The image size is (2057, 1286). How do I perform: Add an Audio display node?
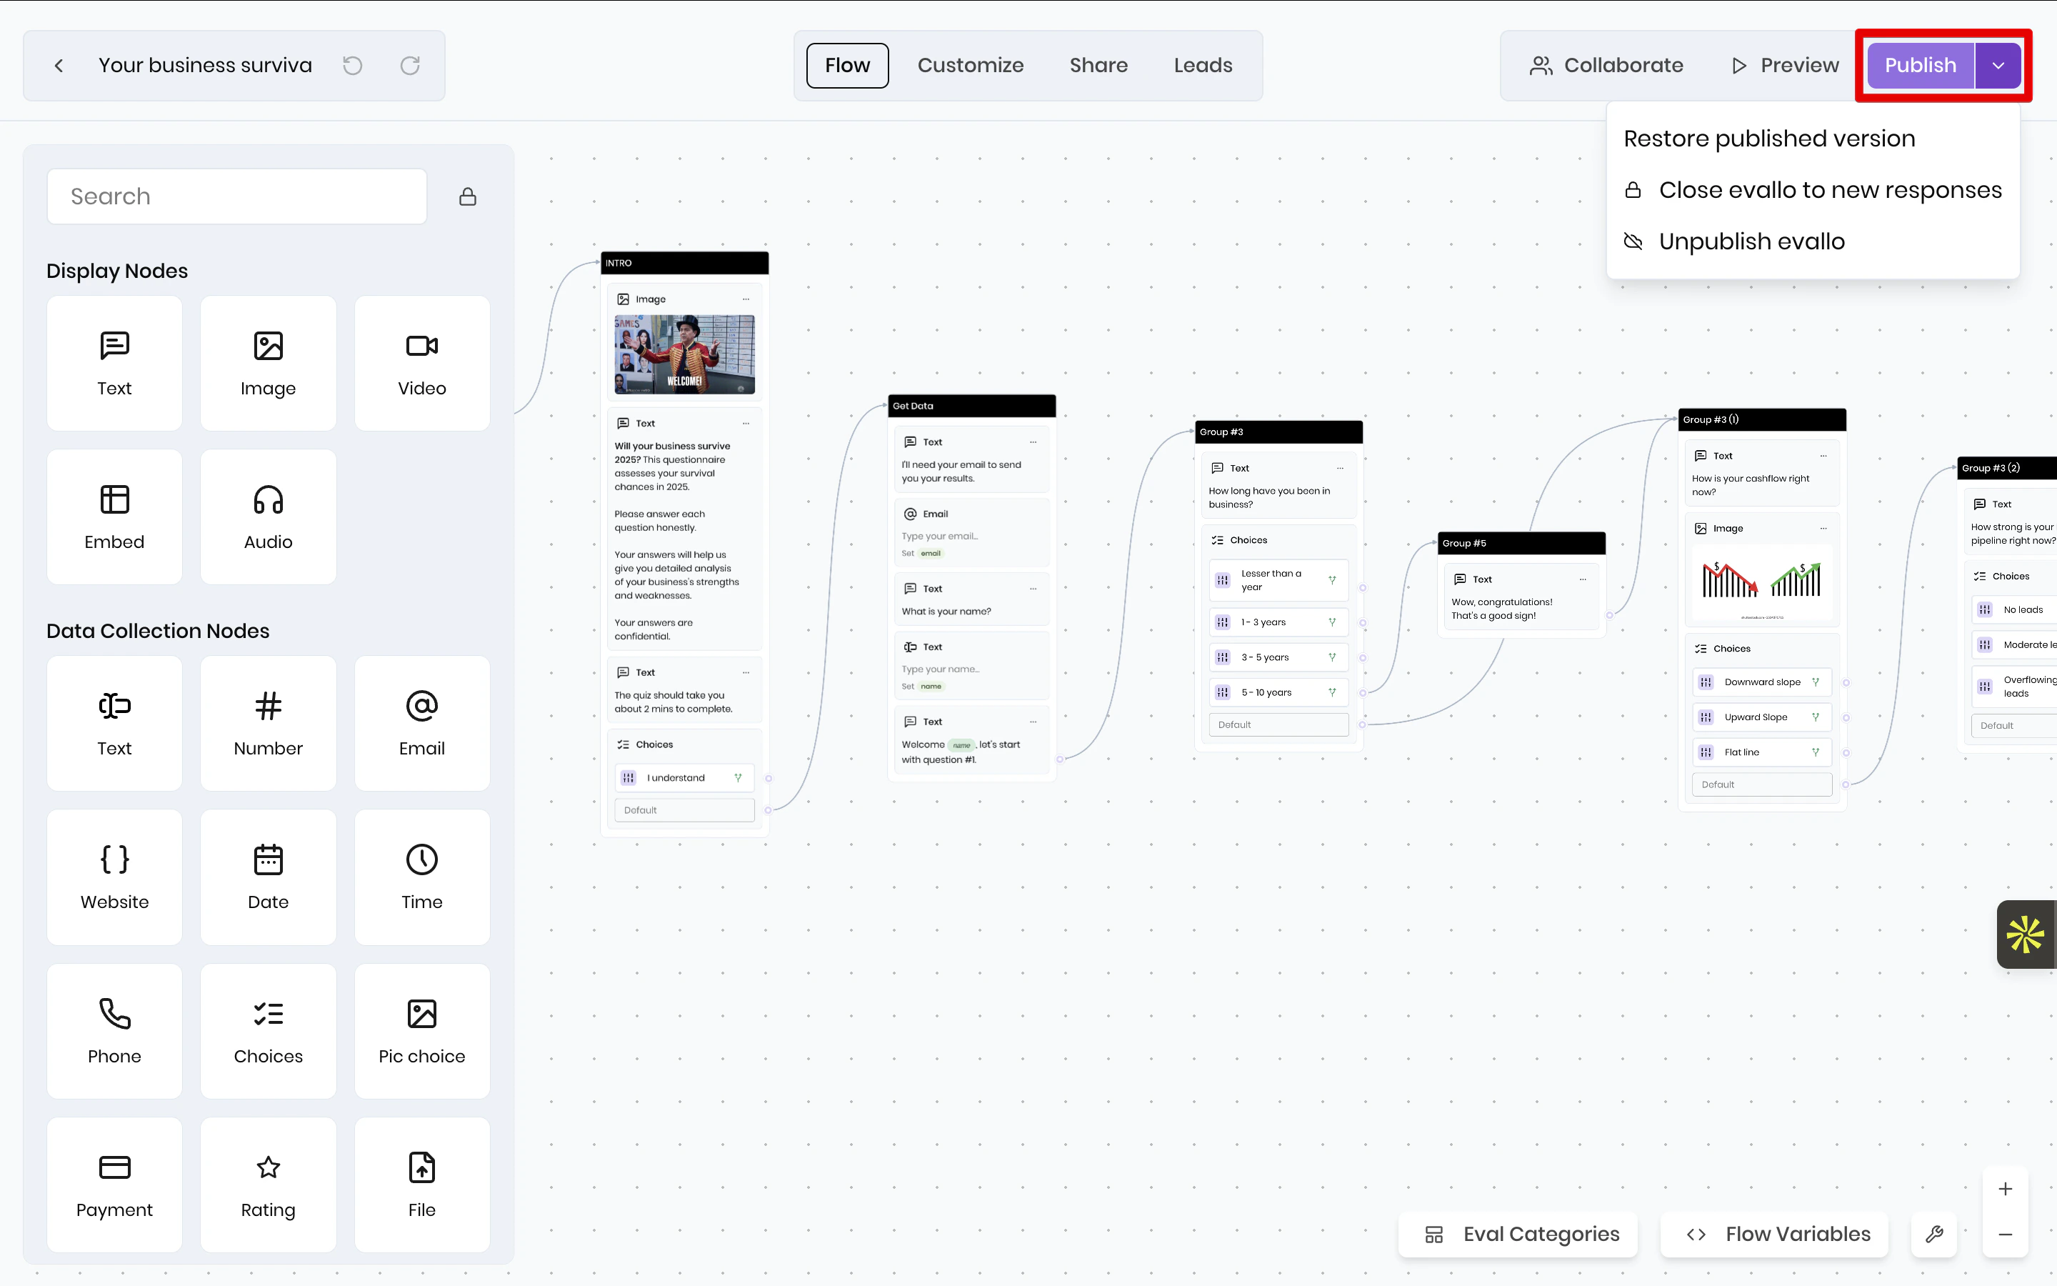(x=267, y=517)
